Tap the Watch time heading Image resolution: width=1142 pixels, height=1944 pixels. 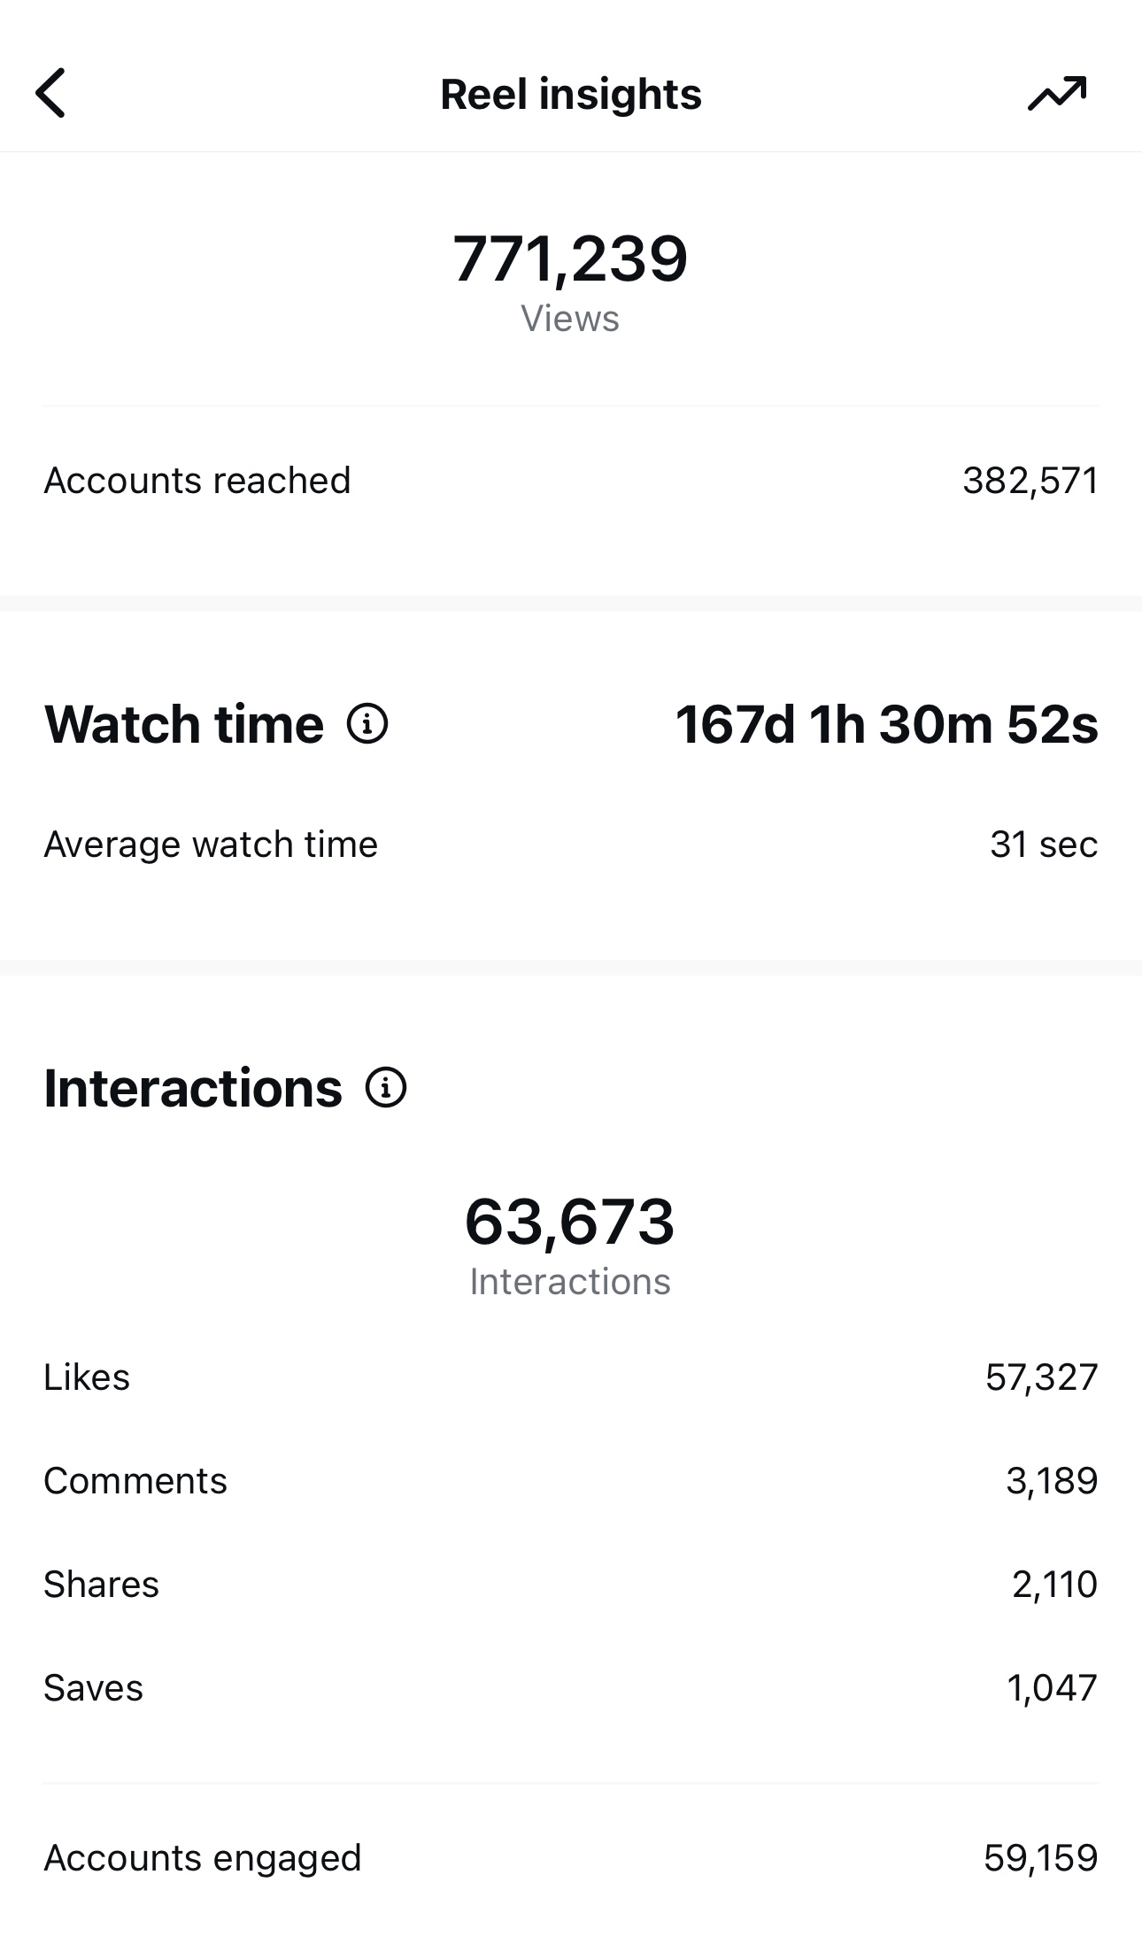pyautogui.click(x=184, y=724)
